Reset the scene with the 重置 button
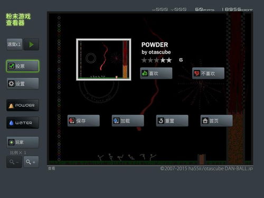 (172, 121)
